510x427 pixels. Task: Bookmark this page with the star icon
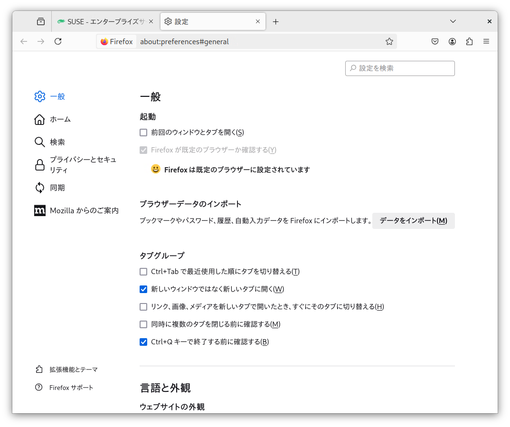tap(389, 41)
